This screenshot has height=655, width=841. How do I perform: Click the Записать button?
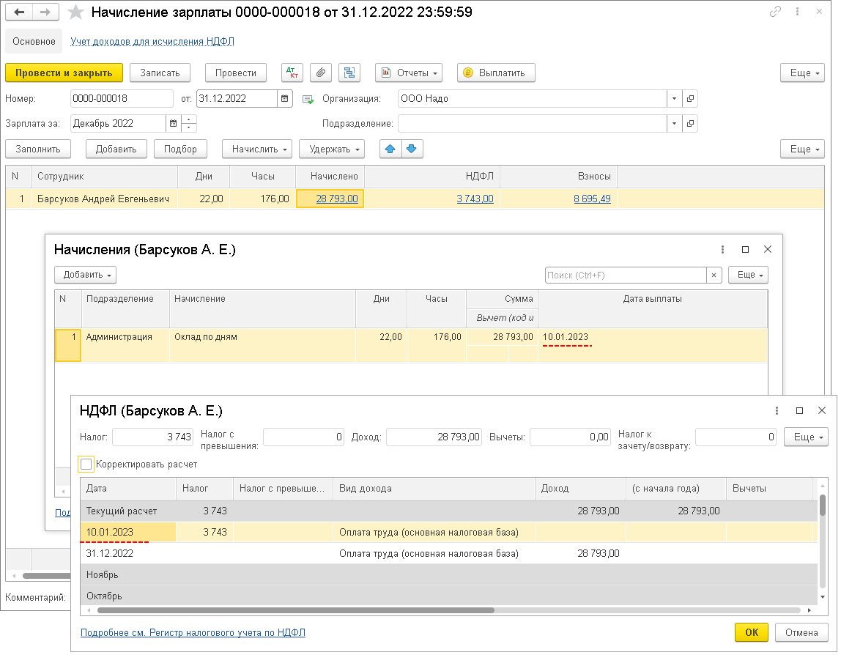(160, 73)
